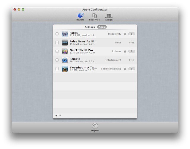Click the Pulse News app icon
The height and width of the screenshot is (149, 190).
(x=65, y=42)
